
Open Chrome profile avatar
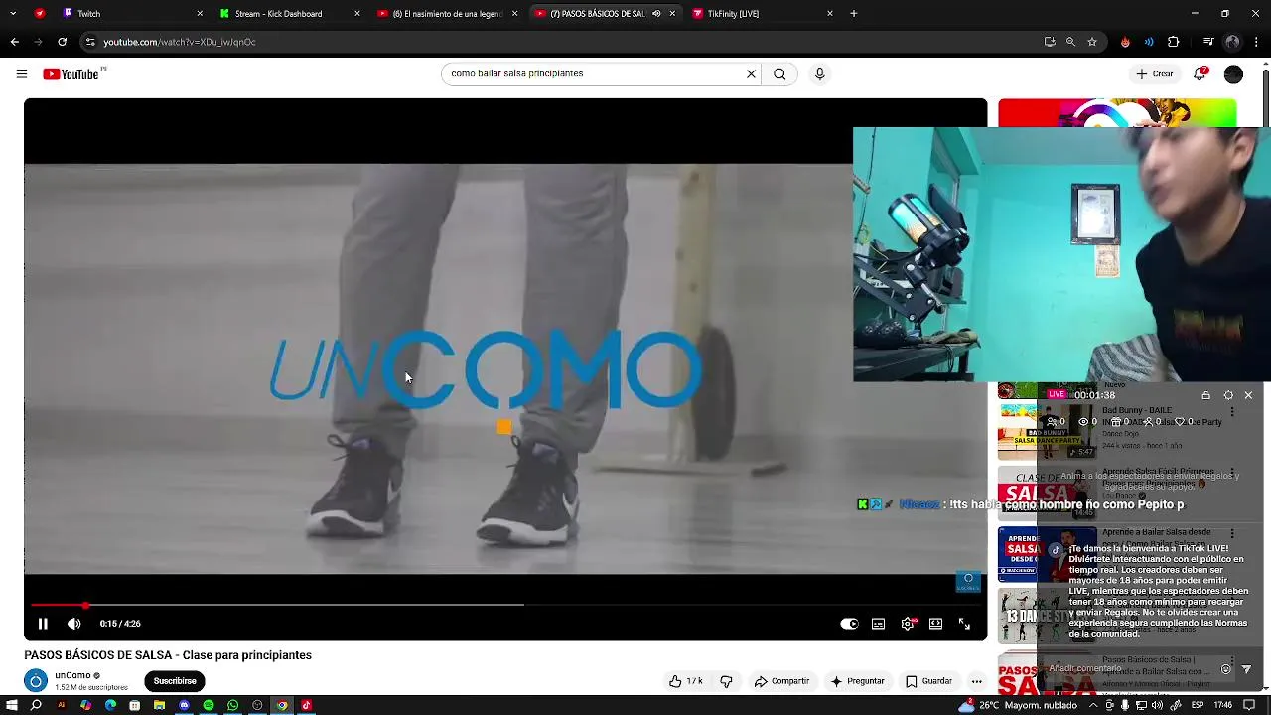click(x=1232, y=42)
